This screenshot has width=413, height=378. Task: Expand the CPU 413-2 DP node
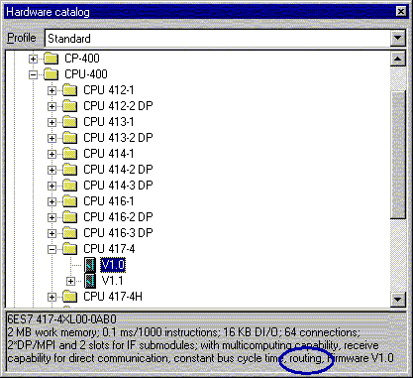pos(52,138)
